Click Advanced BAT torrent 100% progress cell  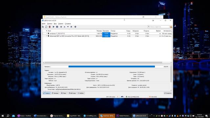pos(106,36)
